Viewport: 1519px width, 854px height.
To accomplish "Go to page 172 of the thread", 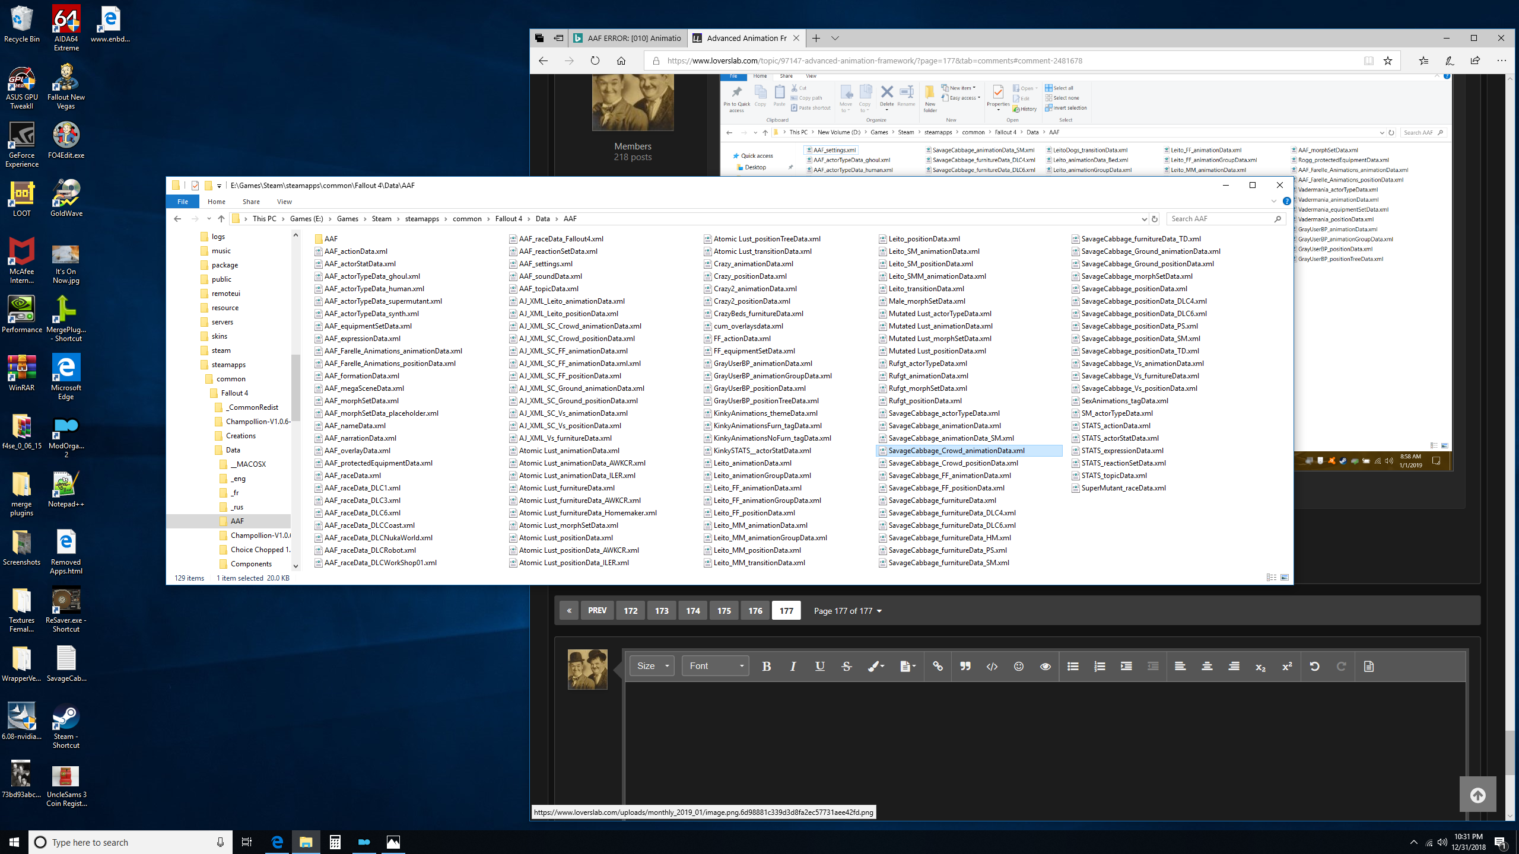I will point(630,610).
